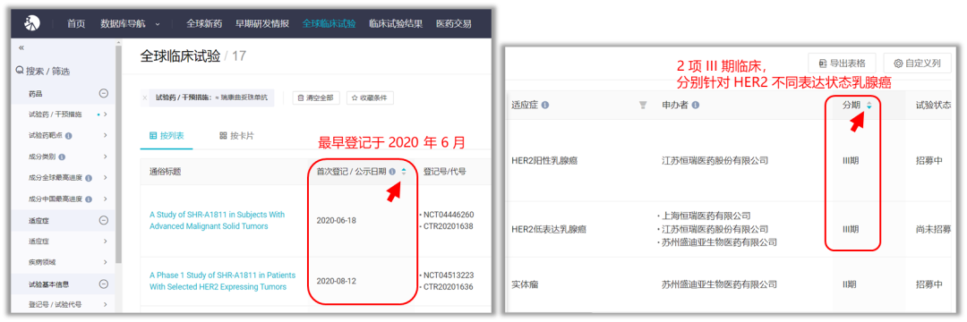This screenshot has height=322, width=967.
Task: Expand 成分中国最高进度 filter row
Action: point(106,199)
